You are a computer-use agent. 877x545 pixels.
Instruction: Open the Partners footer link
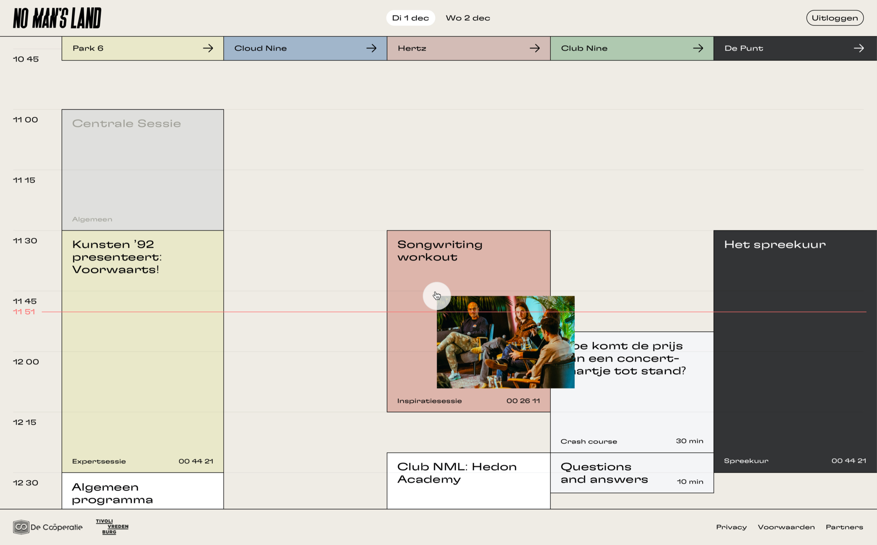[x=844, y=527]
